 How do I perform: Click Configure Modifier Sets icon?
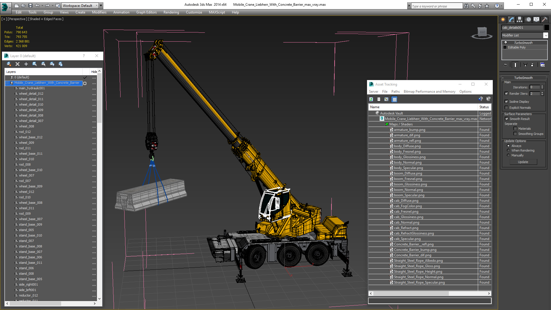point(542,65)
